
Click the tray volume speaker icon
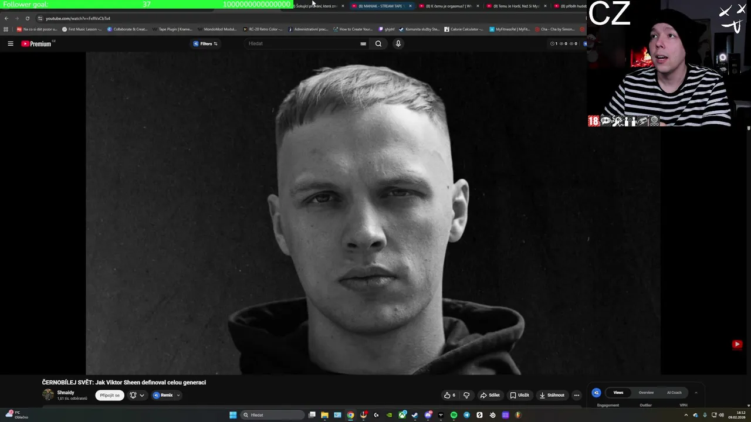721,415
